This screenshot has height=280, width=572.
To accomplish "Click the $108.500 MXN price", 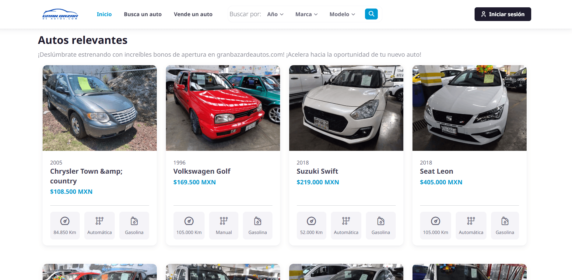I will 71,192.
